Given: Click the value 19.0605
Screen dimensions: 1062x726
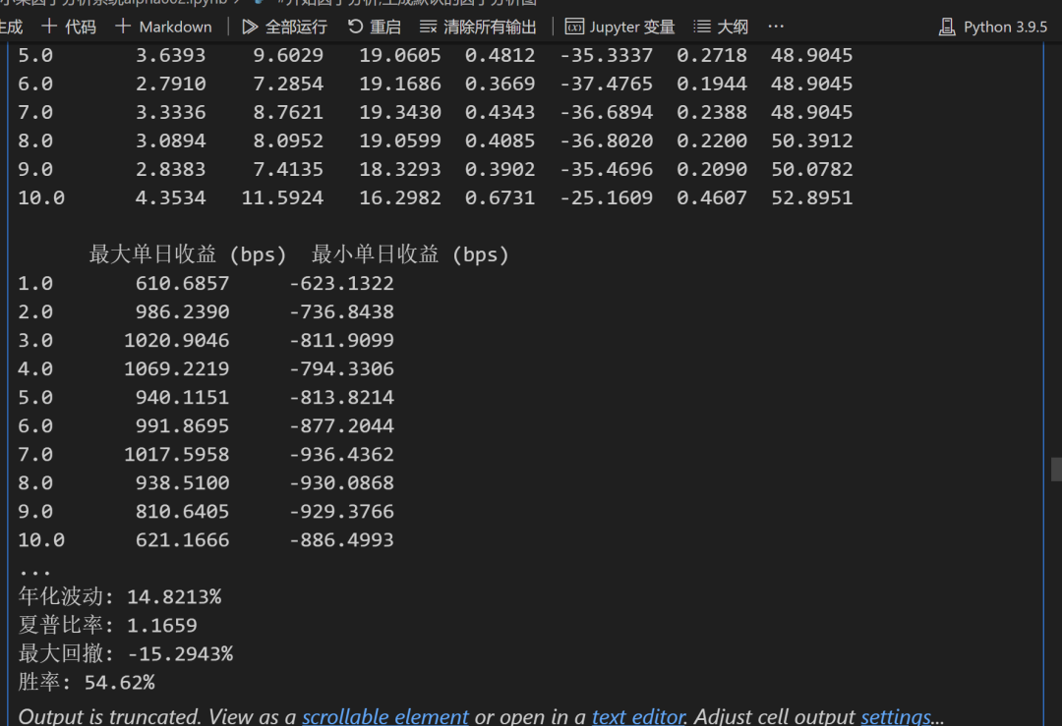Looking at the screenshot, I should [399, 55].
